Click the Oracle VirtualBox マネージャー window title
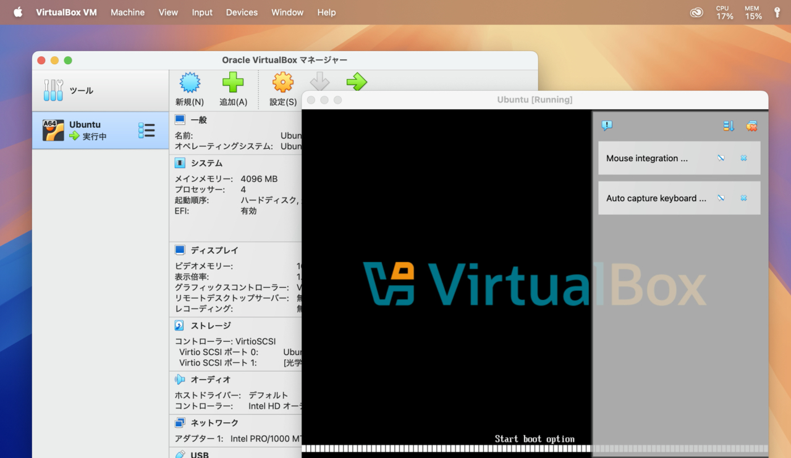Image resolution: width=791 pixels, height=458 pixels. pos(284,60)
